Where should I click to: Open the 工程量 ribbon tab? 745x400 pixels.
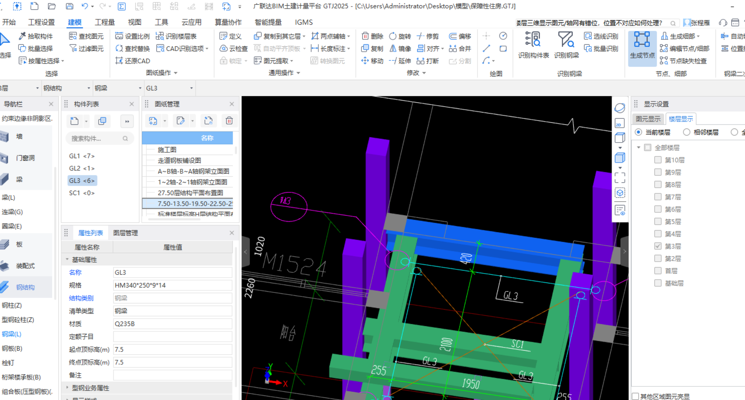[105, 22]
